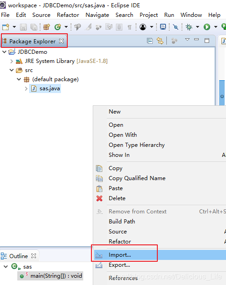Expand the sas.java file node
This screenshot has height=285, width=226.
[26, 88]
